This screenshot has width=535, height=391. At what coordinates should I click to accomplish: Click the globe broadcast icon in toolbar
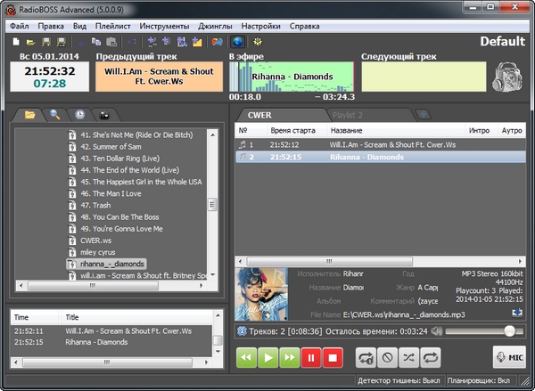tap(237, 42)
